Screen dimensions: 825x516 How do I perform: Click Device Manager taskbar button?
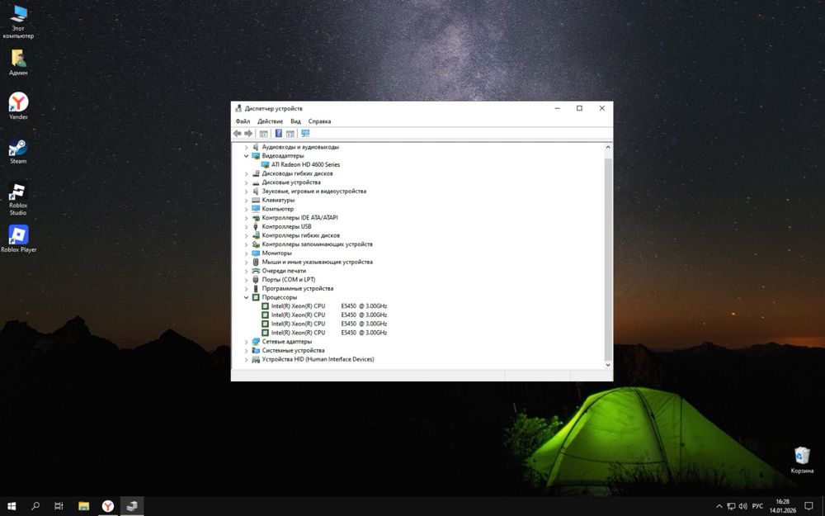[132, 506]
